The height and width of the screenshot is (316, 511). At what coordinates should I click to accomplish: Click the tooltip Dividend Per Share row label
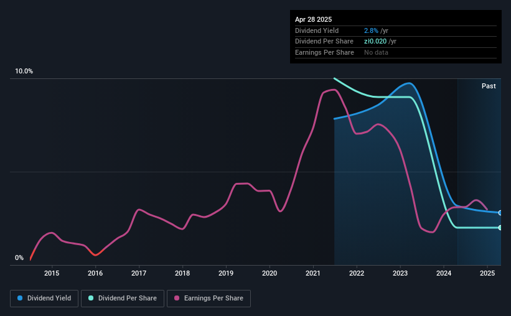[x=324, y=42]
